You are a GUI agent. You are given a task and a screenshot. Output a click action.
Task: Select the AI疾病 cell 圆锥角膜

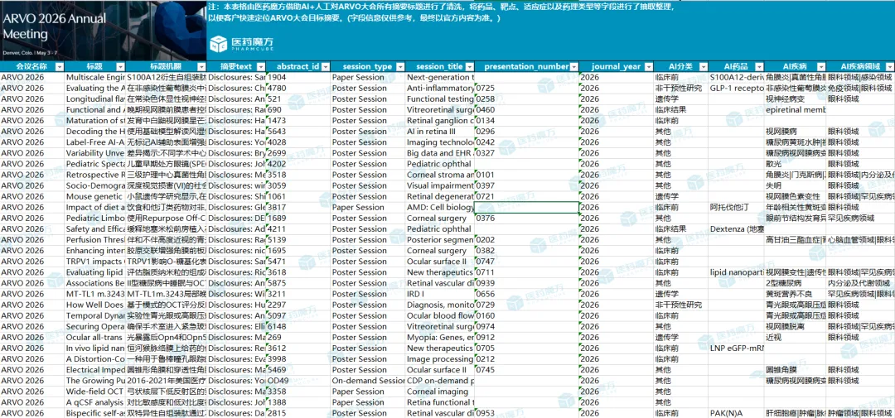(796, 370)
